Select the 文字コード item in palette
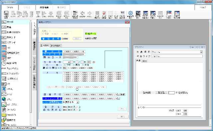 (x=9, y=43)
